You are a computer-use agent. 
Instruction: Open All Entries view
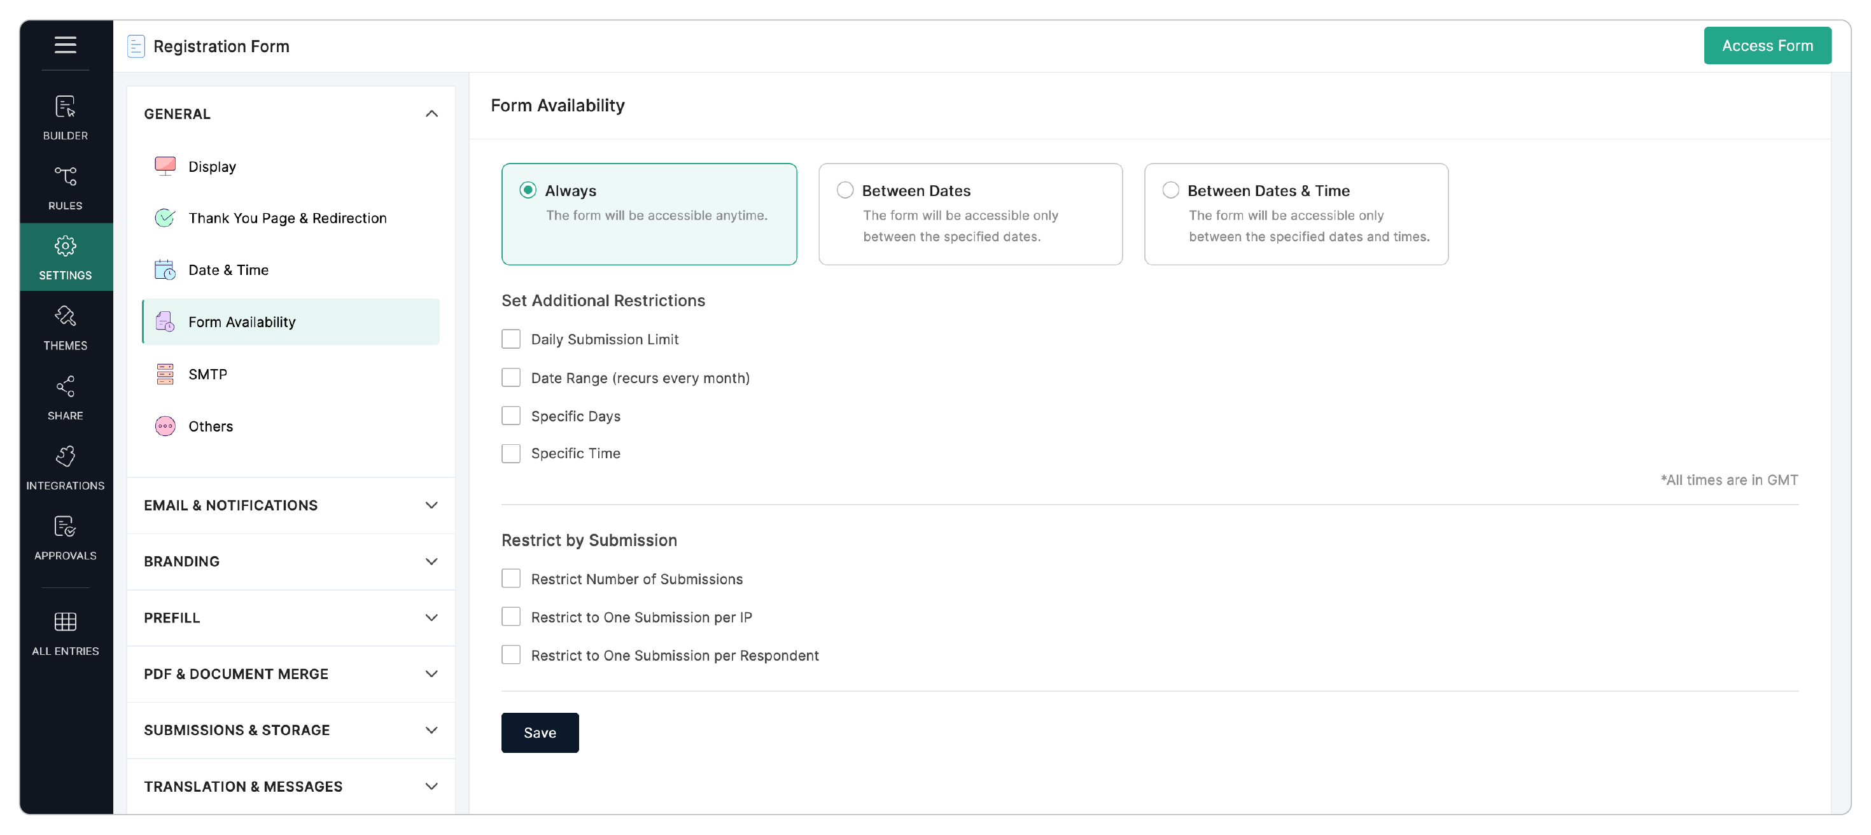pos(66,630)
